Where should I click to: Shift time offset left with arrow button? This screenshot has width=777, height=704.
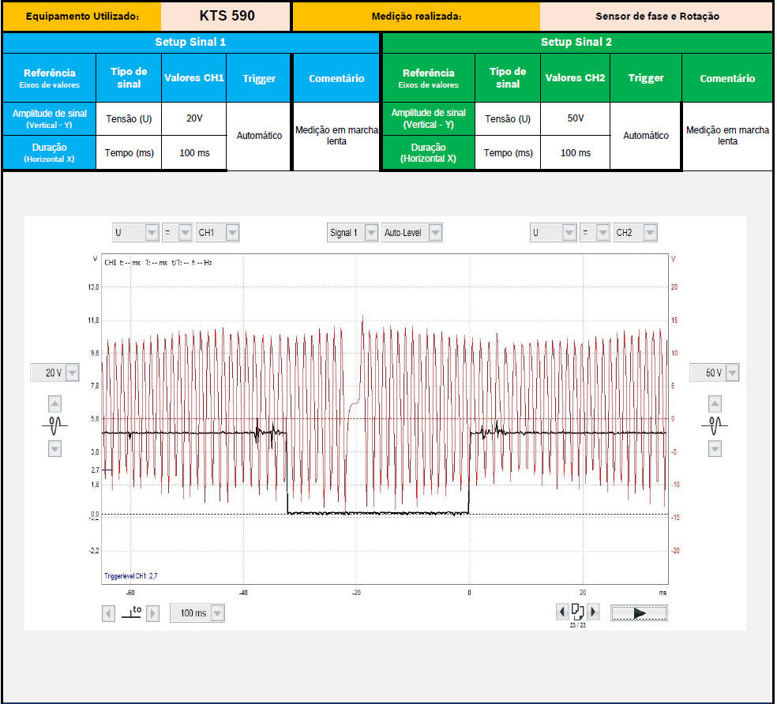click(109, 613)
